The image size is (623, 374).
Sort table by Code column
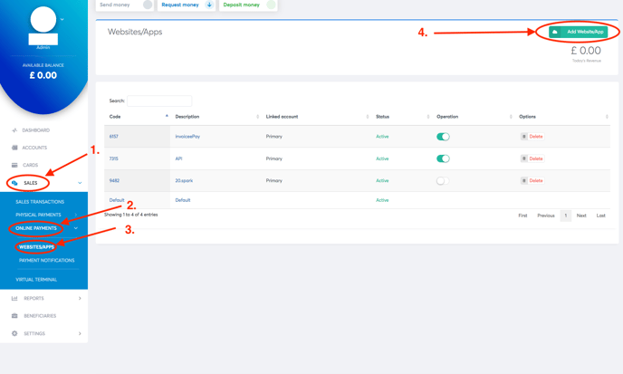coord(137,117)
